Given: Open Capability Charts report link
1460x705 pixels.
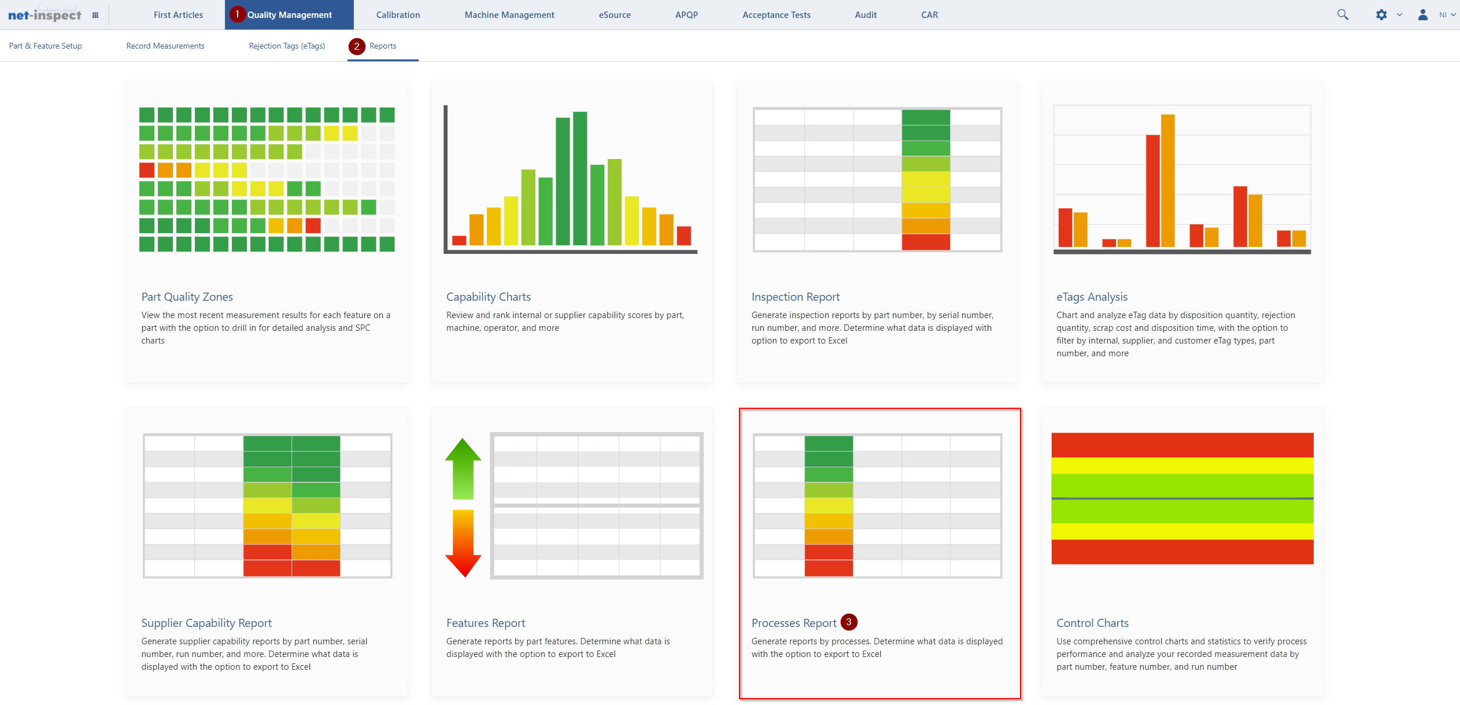Looking at the screenshot, I should point(488,297).
